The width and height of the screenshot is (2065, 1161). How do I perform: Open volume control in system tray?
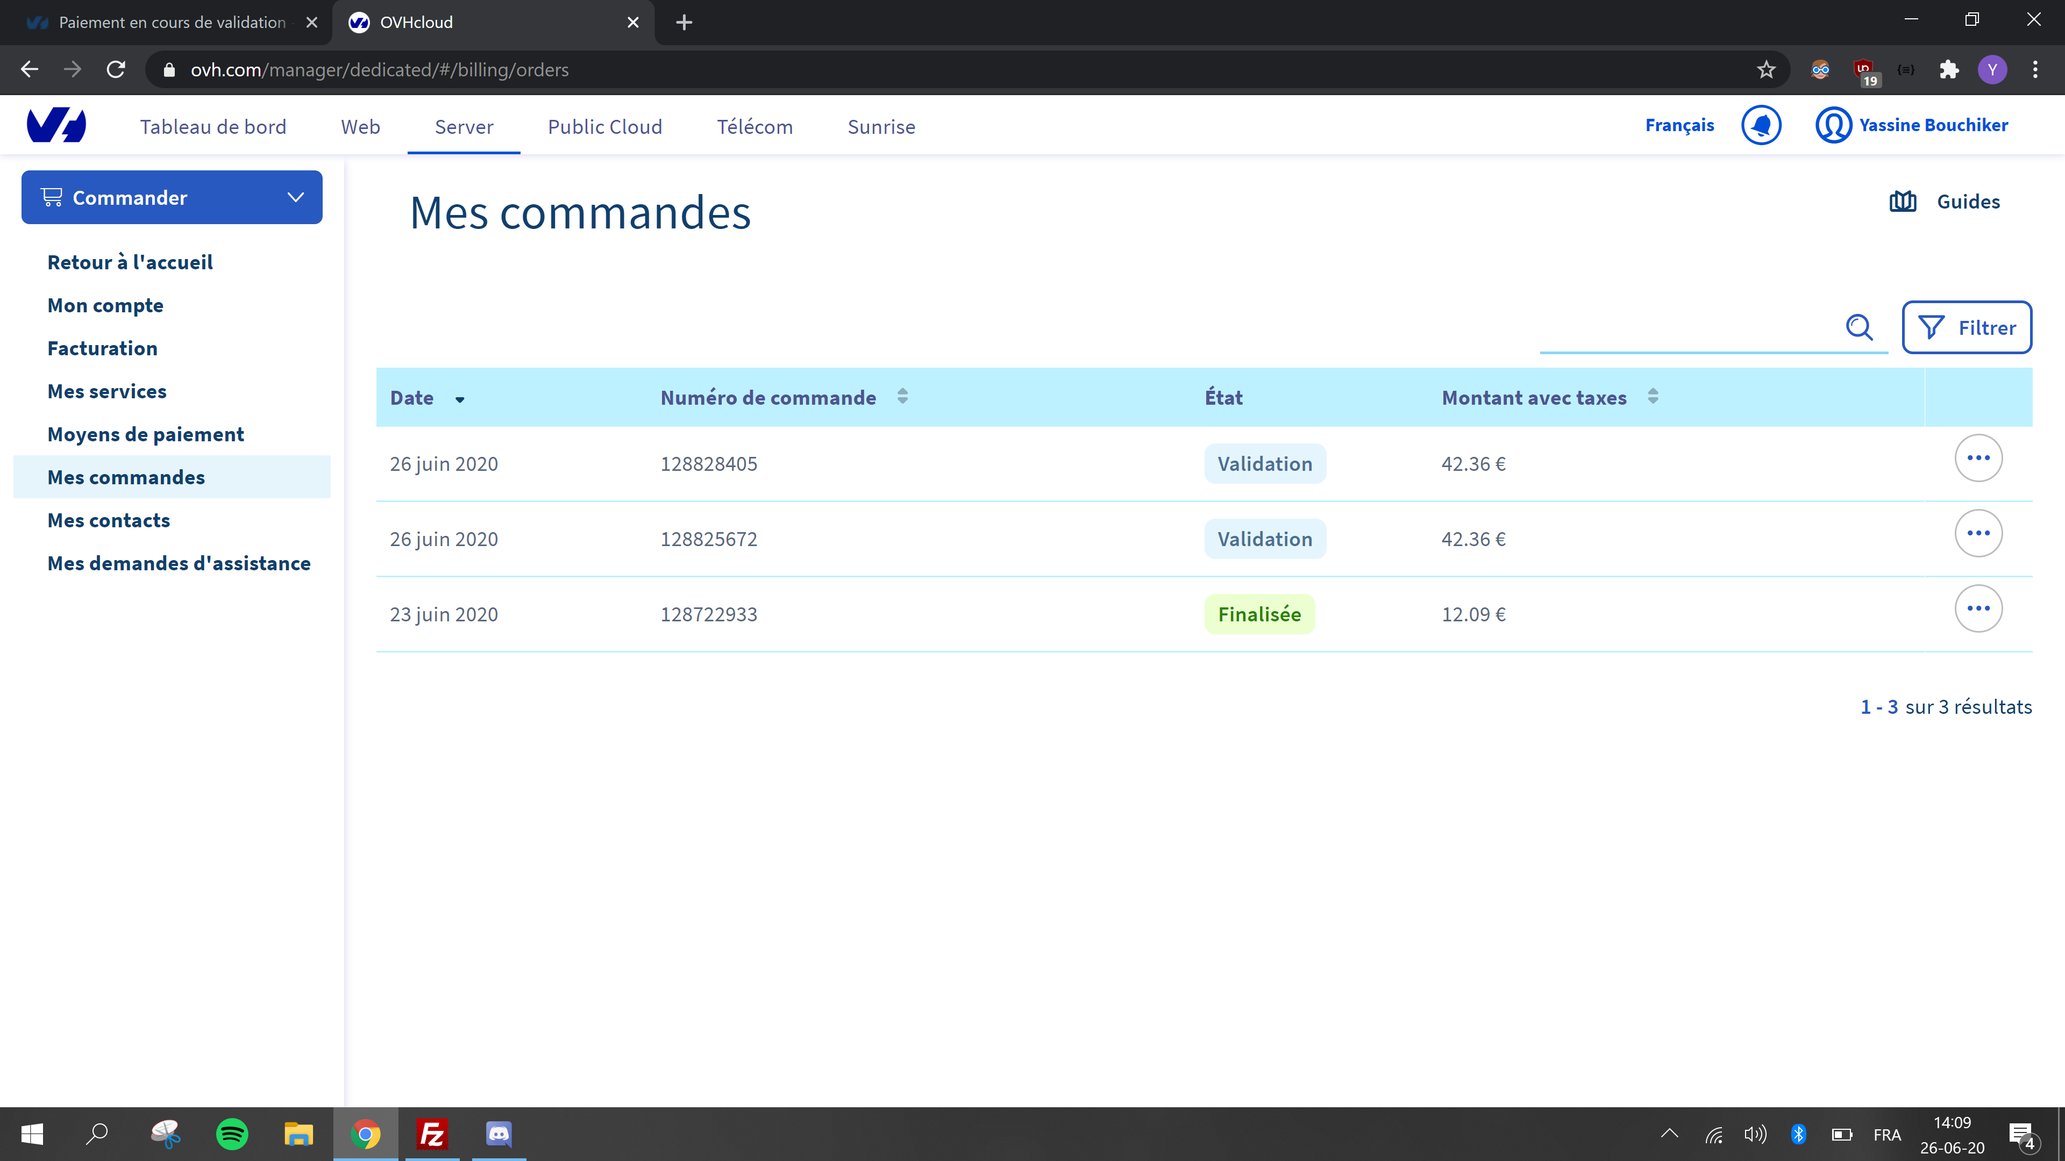[x=1755, y=1134]
